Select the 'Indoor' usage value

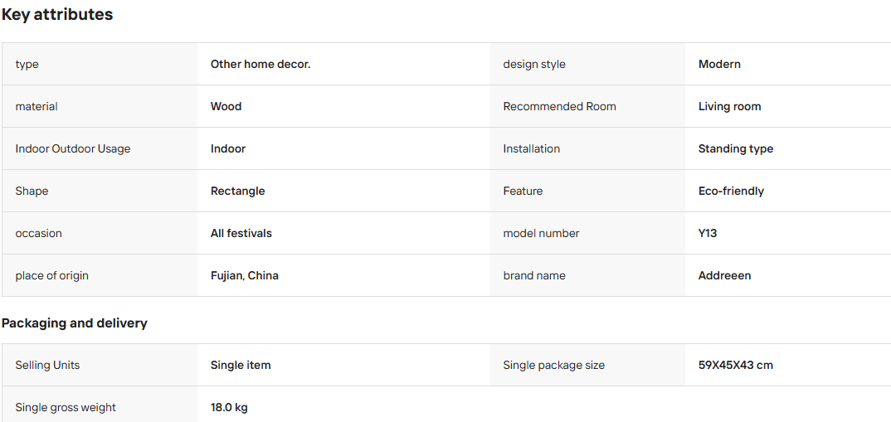(x=228, y=148)
